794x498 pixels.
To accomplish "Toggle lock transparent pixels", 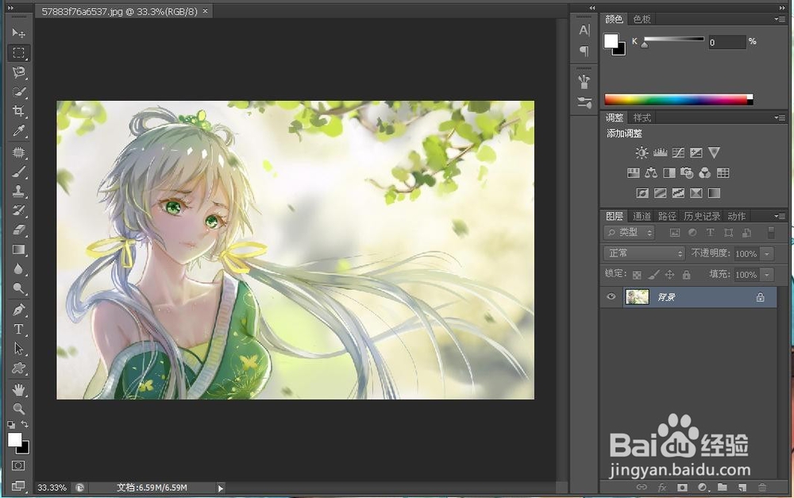I will (637, 275).
